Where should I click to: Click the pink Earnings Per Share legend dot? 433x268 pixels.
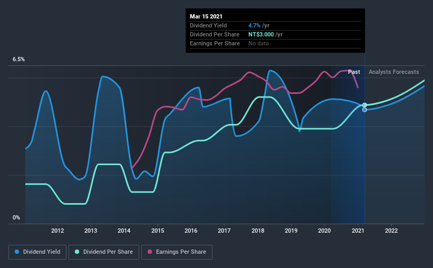(150, 252)
